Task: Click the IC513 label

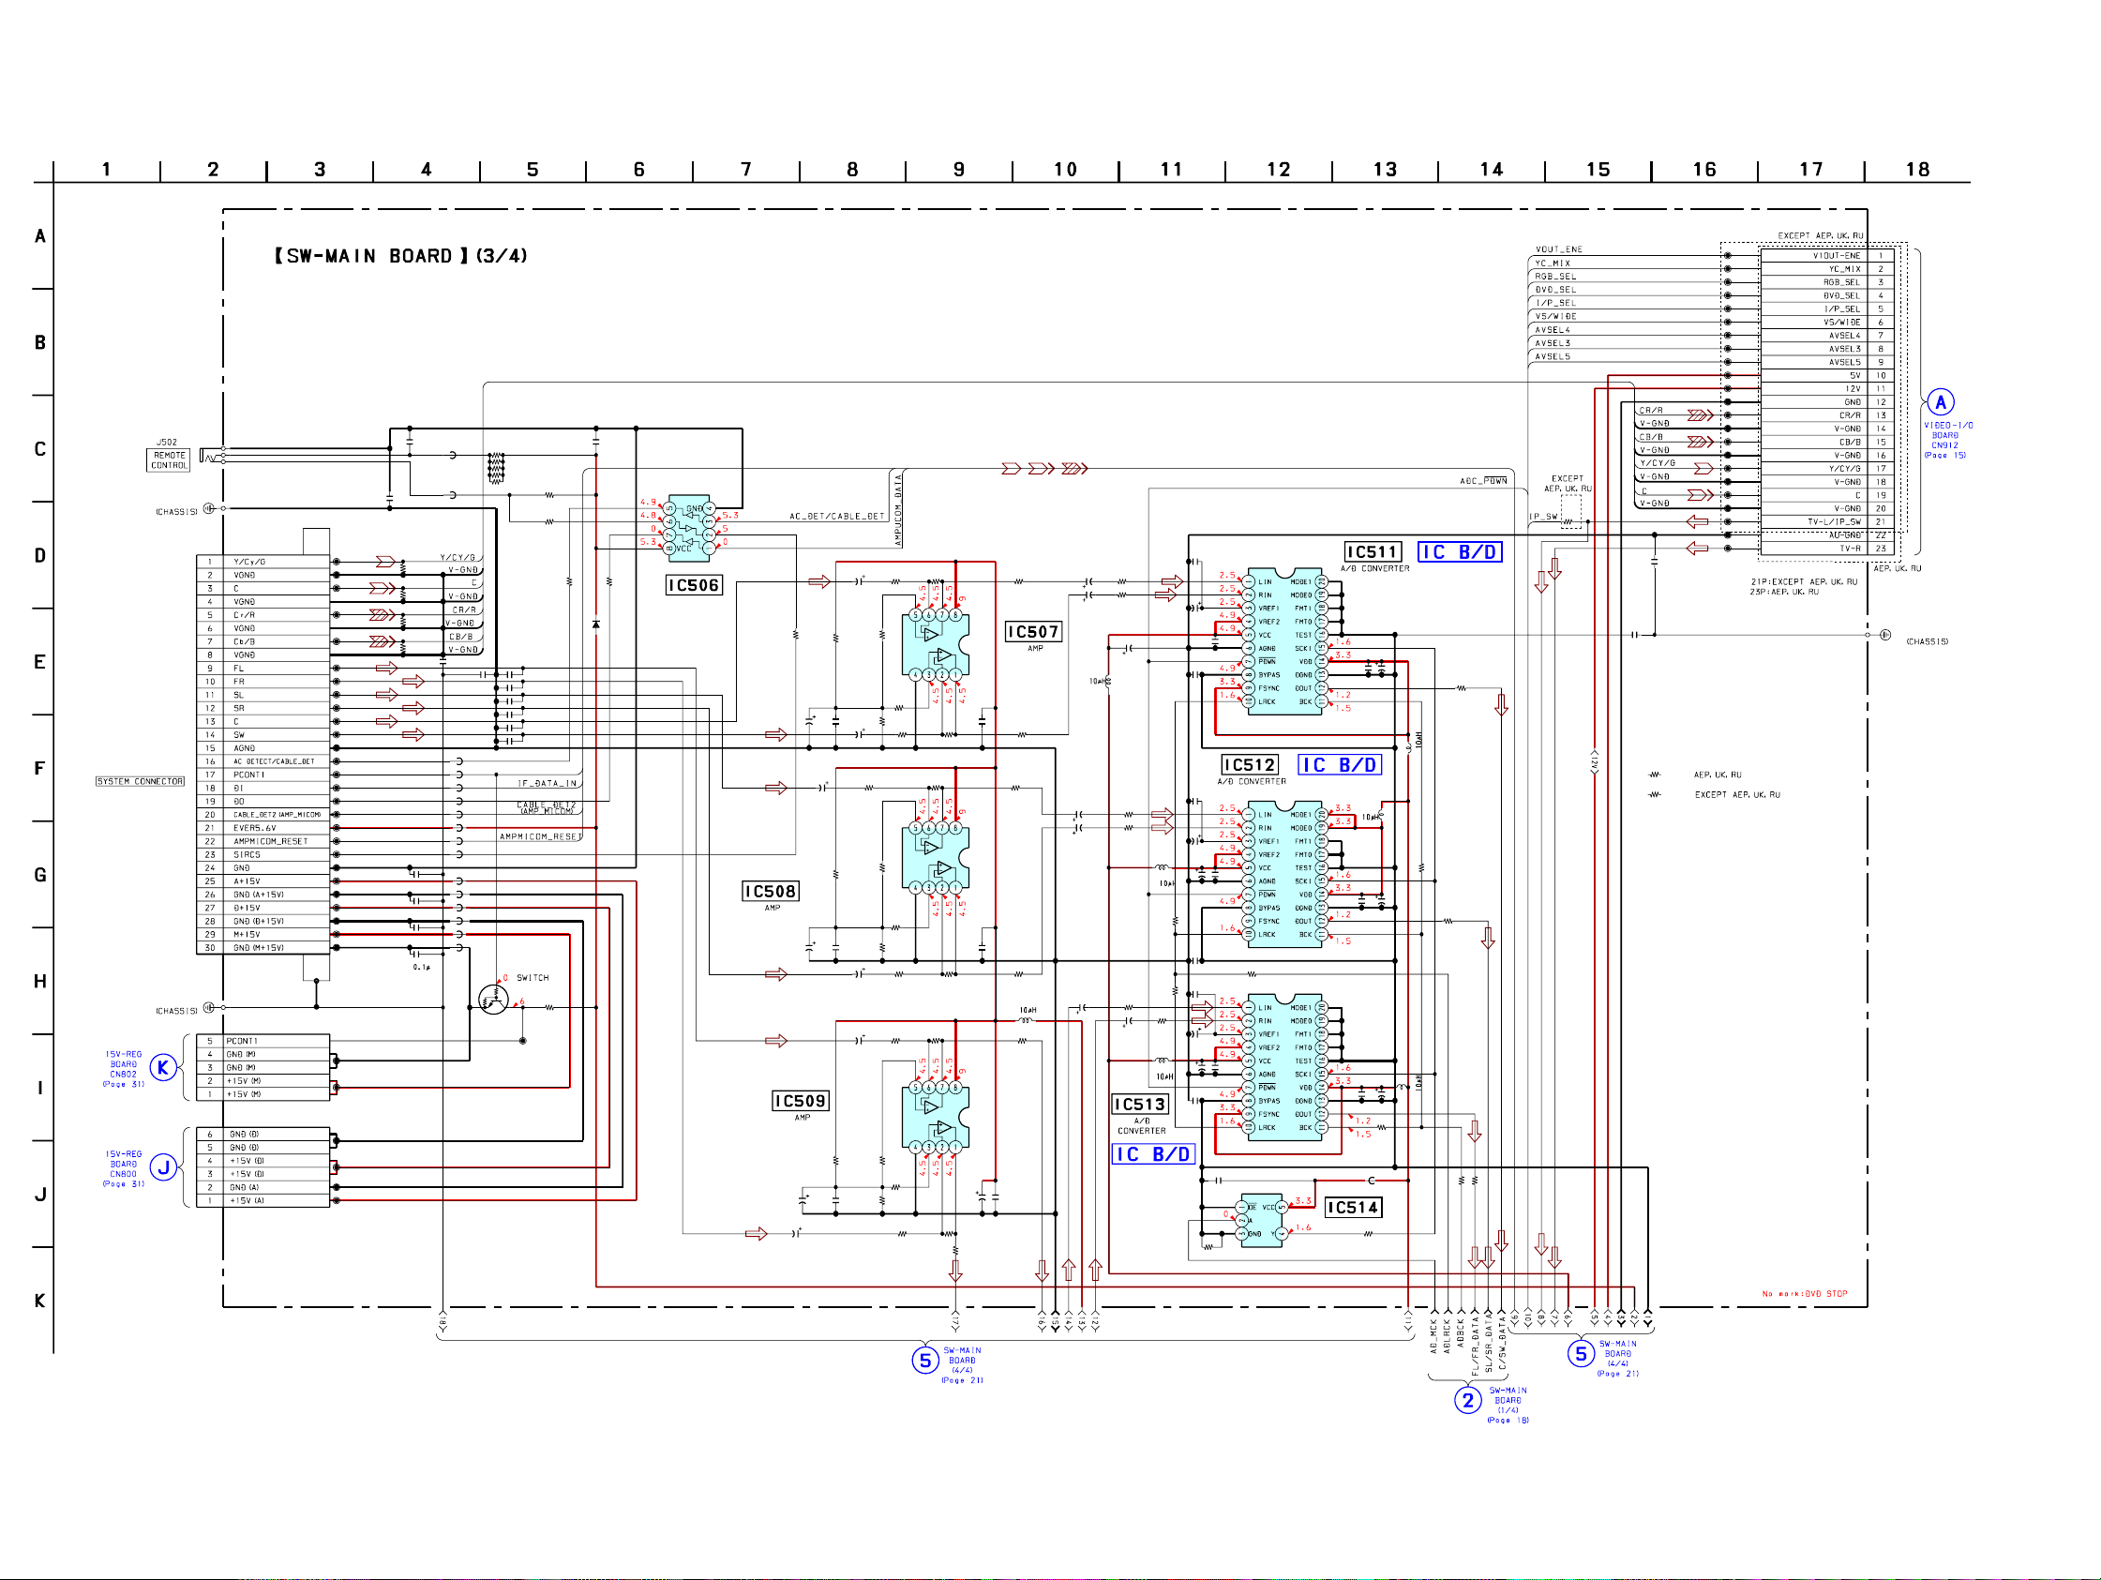Action: 1140,1104
